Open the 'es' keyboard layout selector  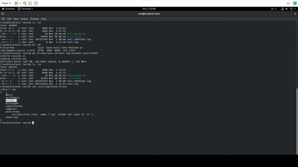tap(274, 9)
